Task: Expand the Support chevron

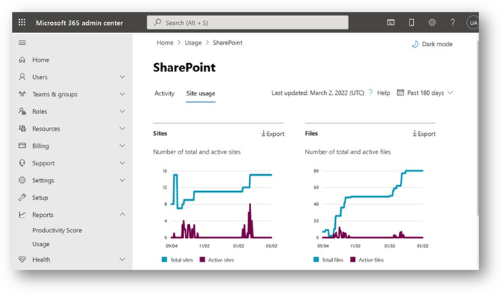Action: 122,163
